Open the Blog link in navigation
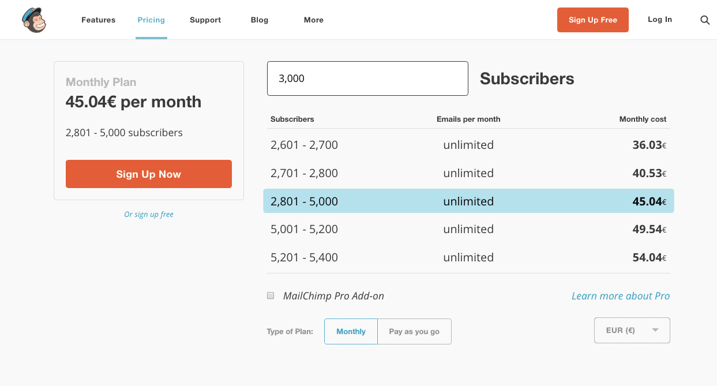The height and width of the screenshot is (386, 717). [x=260, y=20]
